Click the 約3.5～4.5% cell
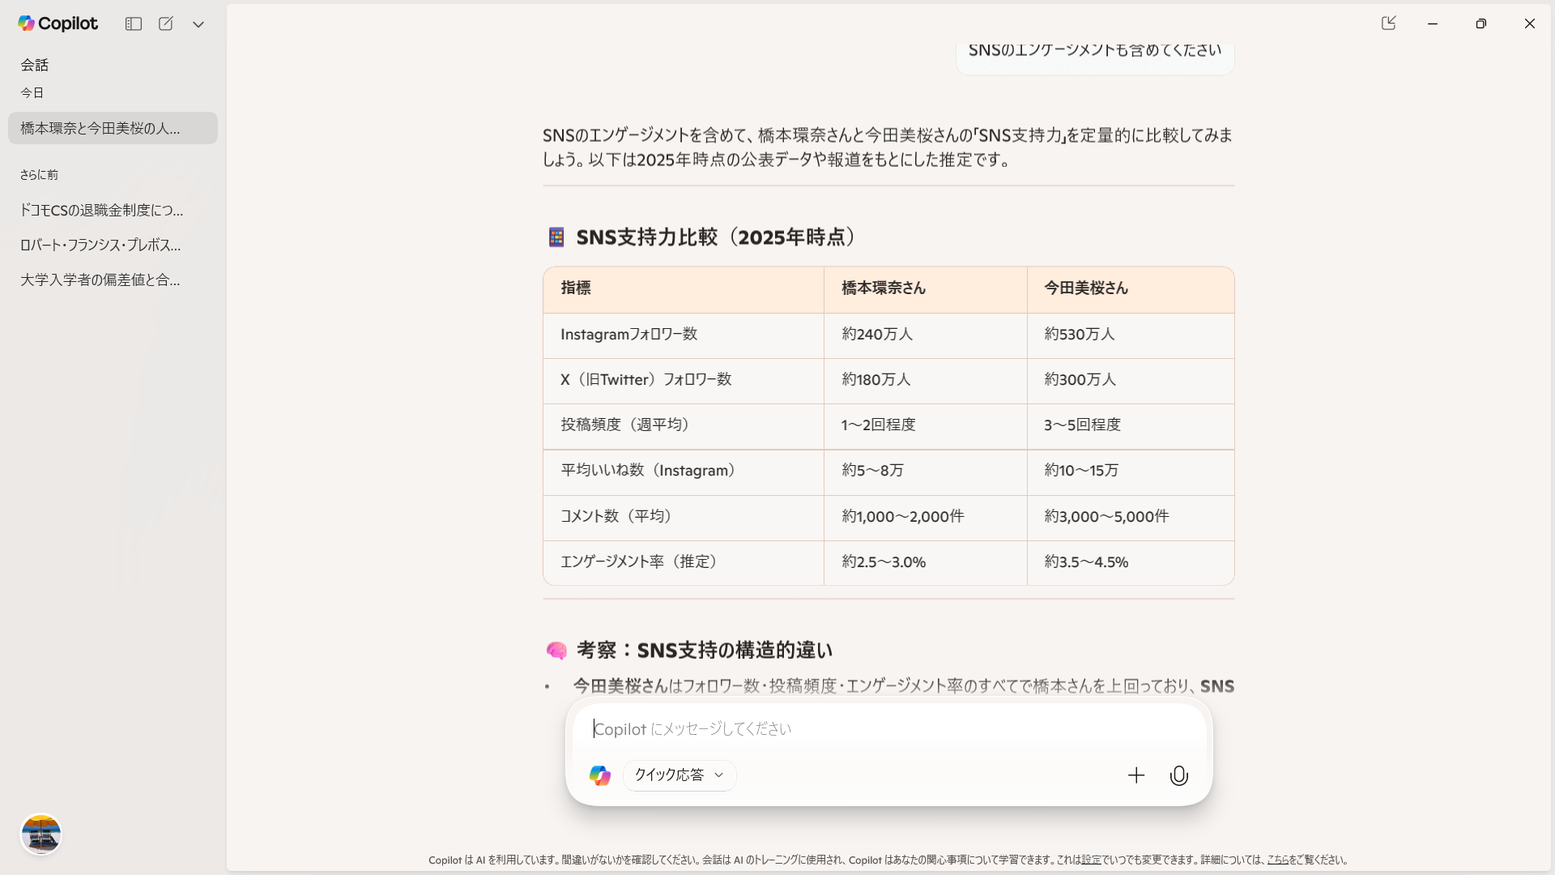The image size is (1555, 875). click(x=1086, y=561)
